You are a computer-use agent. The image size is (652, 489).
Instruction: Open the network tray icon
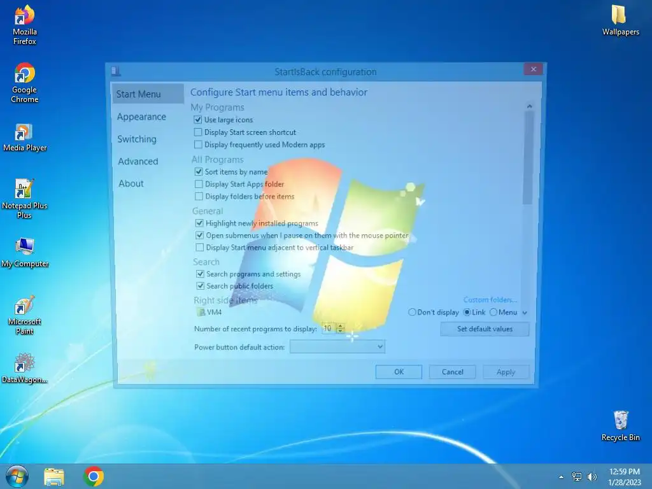(577, 477)
